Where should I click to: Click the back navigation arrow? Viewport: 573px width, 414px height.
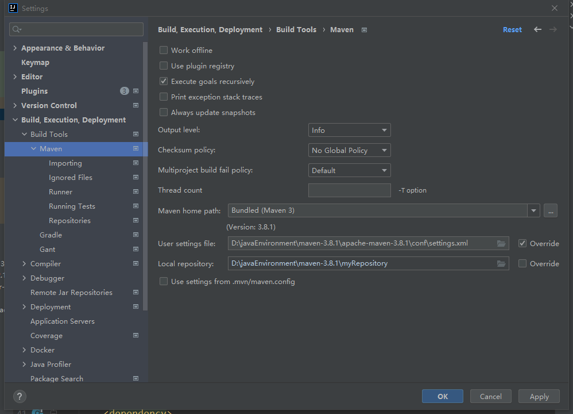(x=537, y=29)
